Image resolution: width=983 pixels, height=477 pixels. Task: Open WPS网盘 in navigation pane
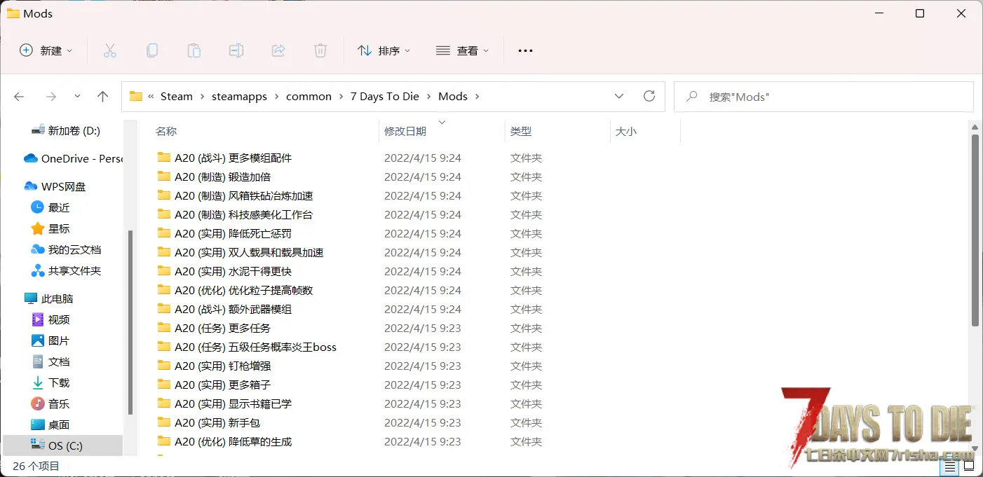point(55,186)
